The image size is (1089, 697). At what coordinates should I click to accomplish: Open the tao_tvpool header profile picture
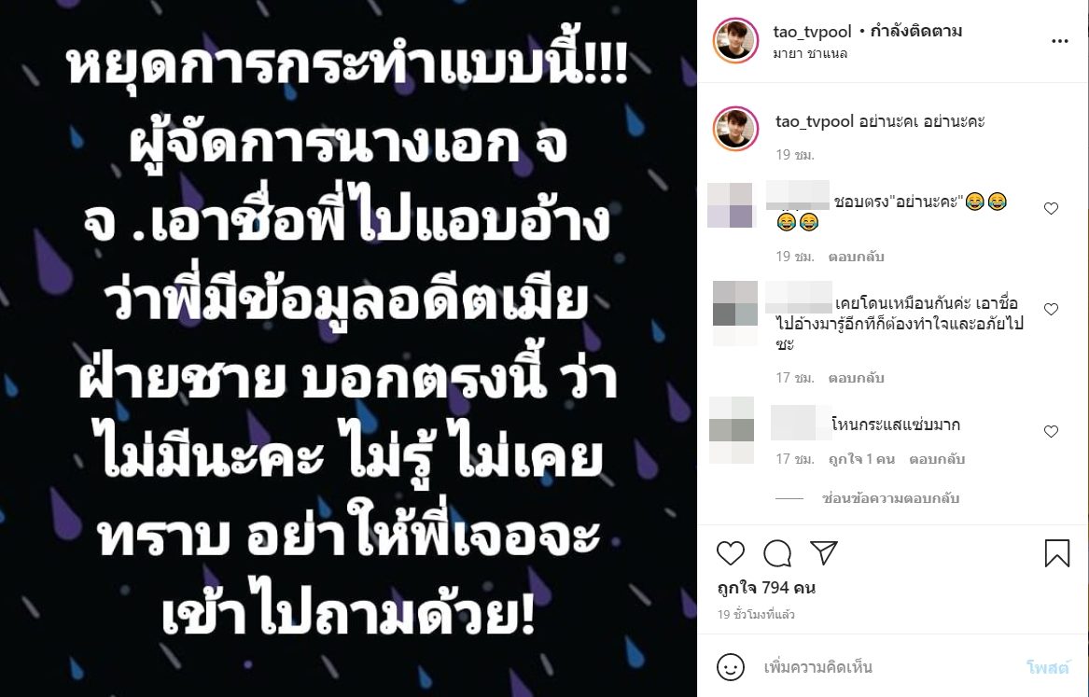(735, 40)
